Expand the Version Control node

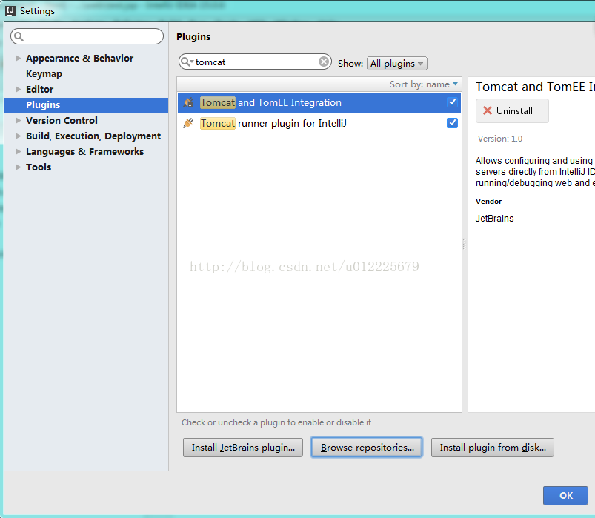(18, 120)
